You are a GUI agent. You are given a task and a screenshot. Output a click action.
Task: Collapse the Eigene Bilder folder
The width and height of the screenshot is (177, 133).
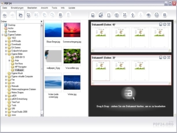coord(6,54)
